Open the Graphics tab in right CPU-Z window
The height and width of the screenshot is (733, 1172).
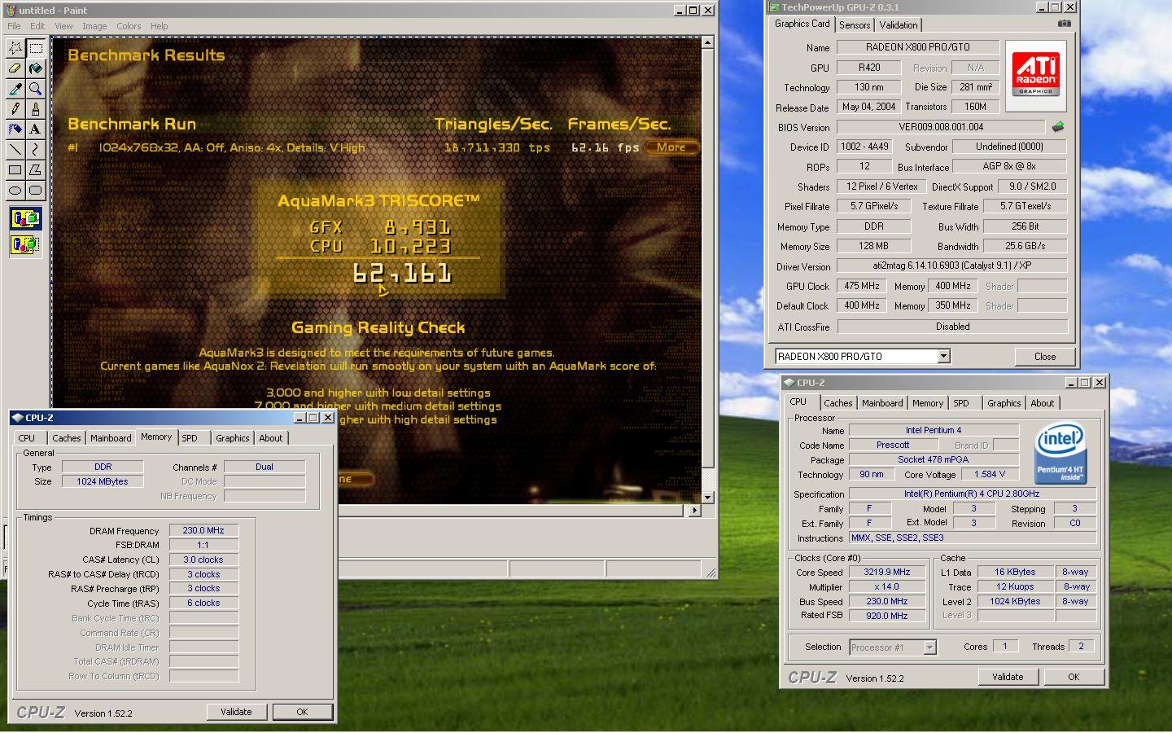pos(1004,403)
